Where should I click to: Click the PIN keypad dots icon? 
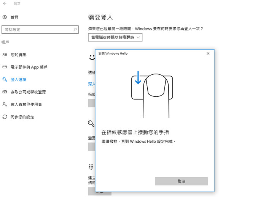point(91,167)
